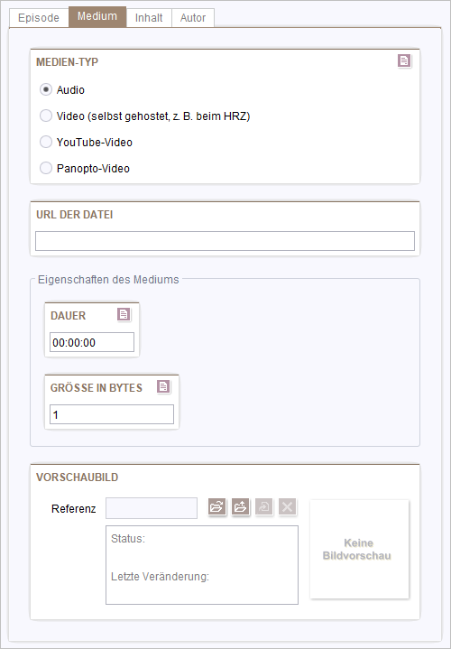Image resolution: width=451 pixels, height=649 pixels.
Task: Pick the Panopto-Video radio option
Action: tap(45, 169)
